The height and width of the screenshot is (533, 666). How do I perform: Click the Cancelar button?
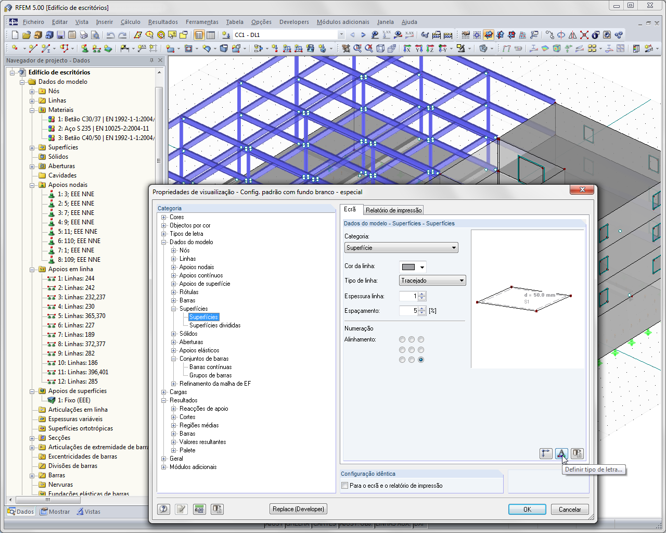[570, 510]
